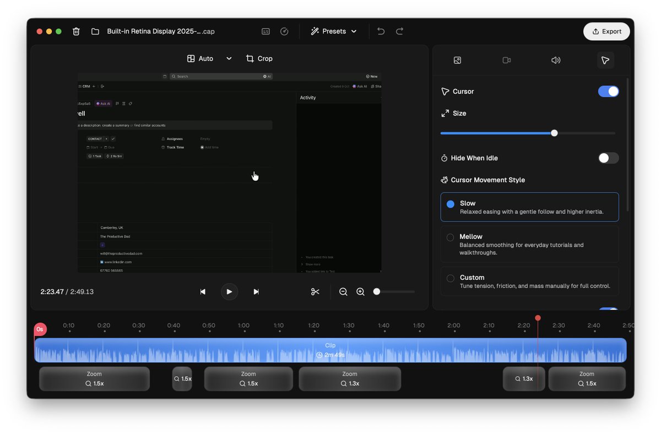Open the performance gauge icon

click(x=284, y=31)
